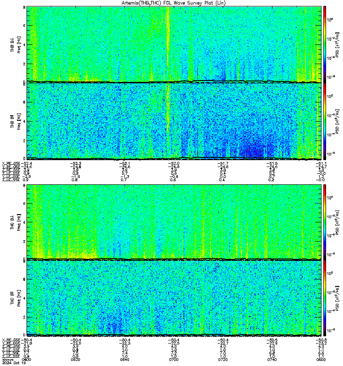The image size is (343, 366).
Task: Click the color bar beside the THC B⊥ panel
Action: pyautogui.click(x=324, y=222)
